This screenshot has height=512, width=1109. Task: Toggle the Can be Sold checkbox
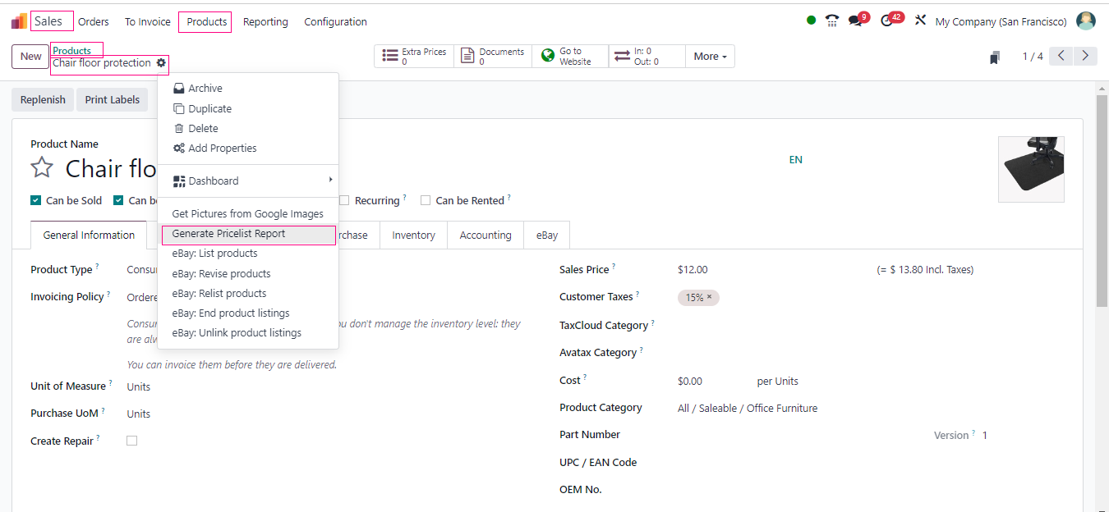[35, 200]
